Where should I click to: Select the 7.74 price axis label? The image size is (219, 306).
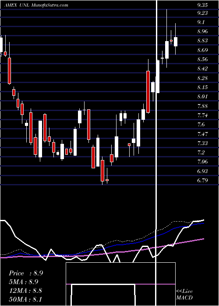click(202, 115)
